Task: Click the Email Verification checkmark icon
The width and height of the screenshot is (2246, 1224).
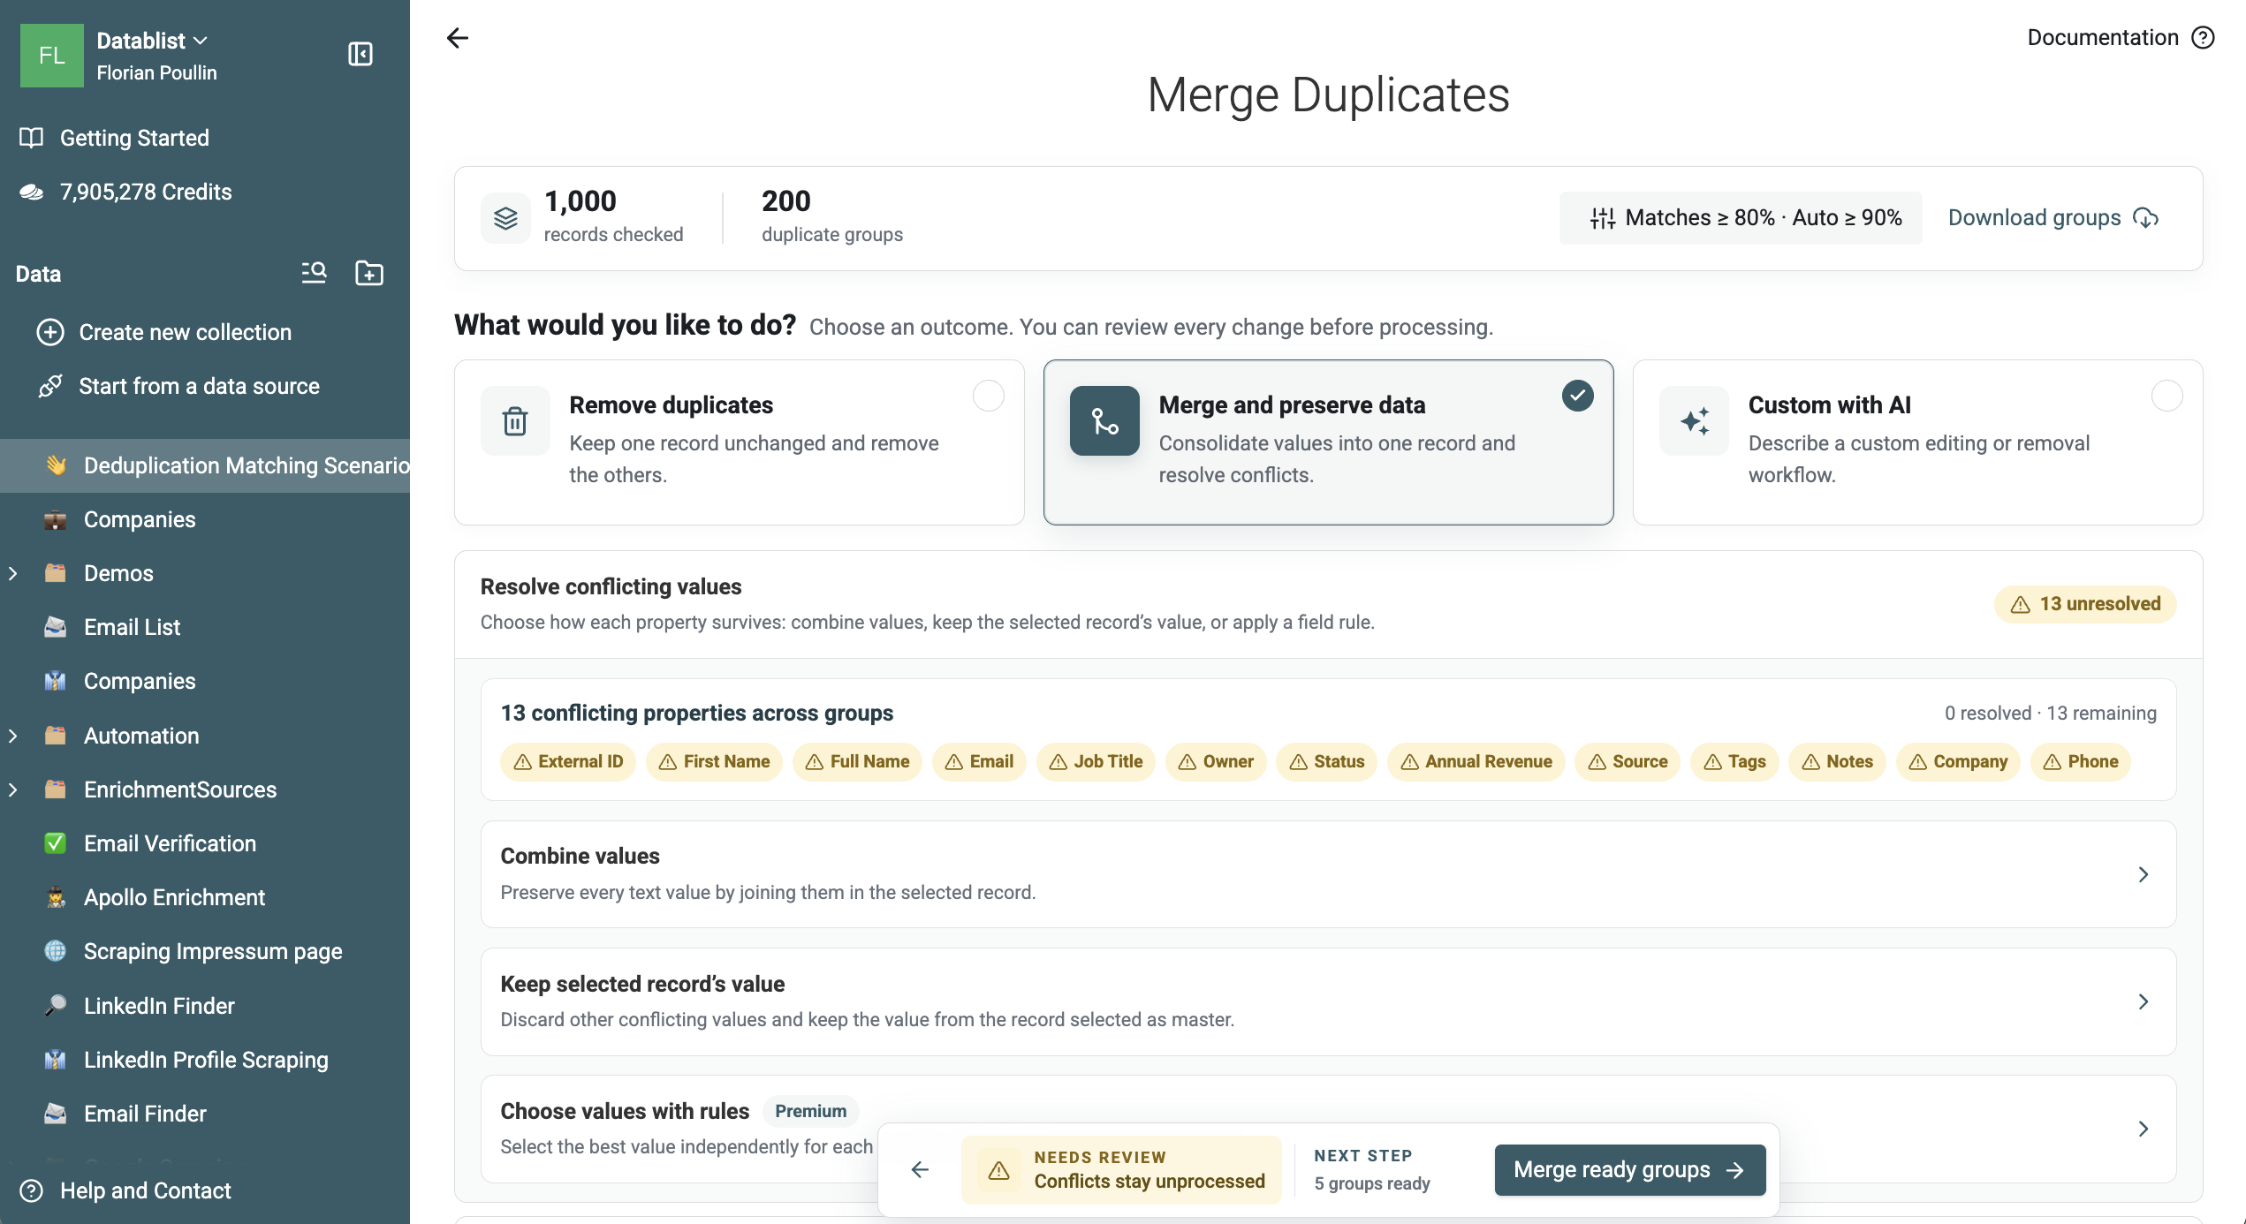Action: point(56,843)
